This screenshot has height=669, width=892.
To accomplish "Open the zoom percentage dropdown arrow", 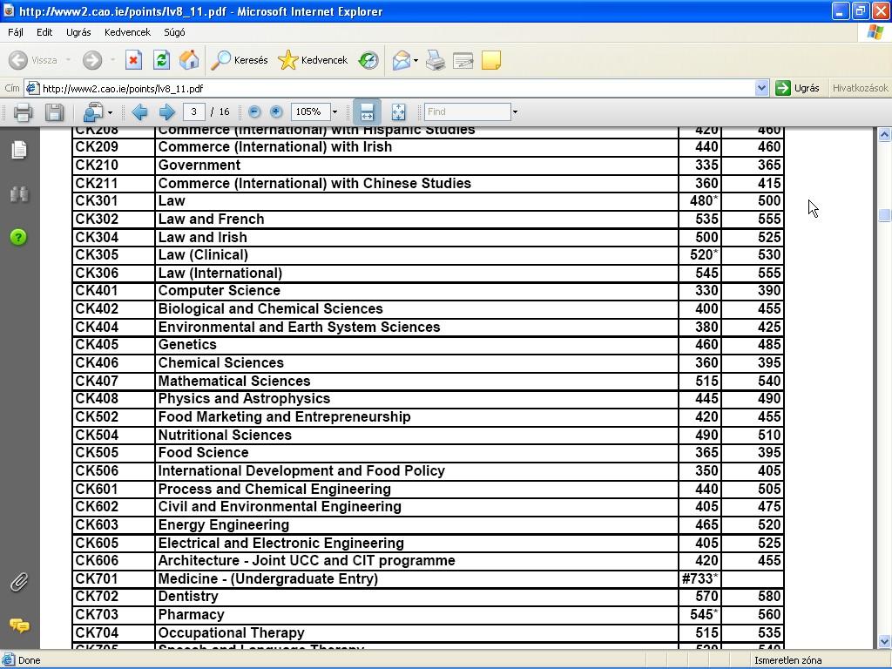I will [x=334, y=112].
